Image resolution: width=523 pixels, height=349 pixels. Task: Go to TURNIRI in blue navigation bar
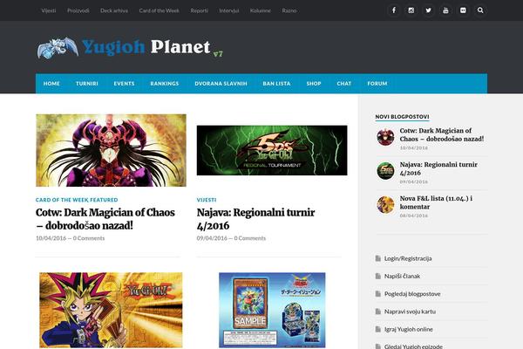click(86, 84)
